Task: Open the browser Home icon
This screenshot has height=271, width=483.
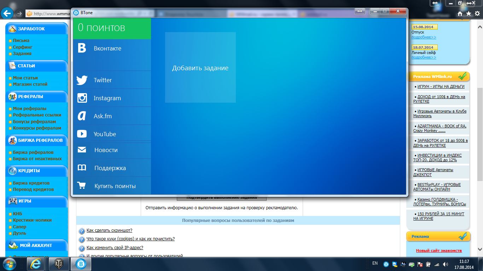Action: click(x=460, y=14)
